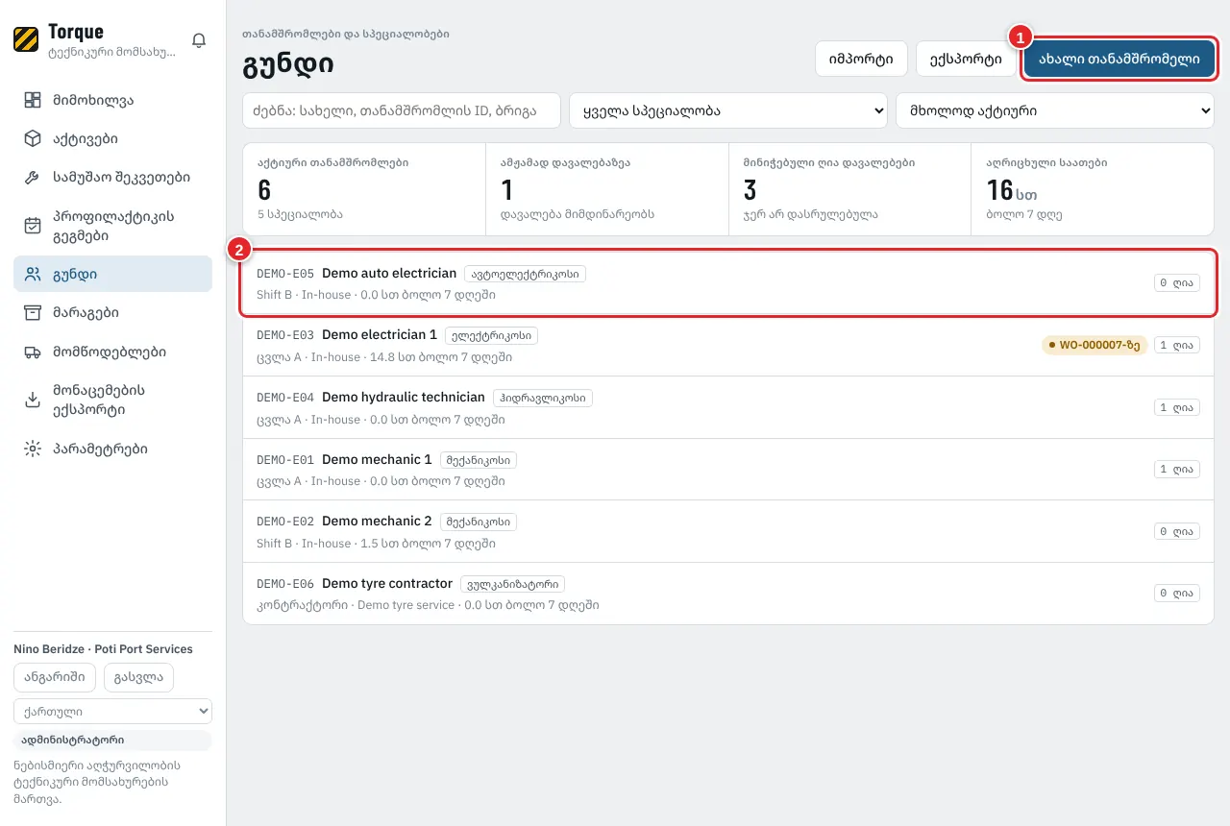Click the მომწოდებლები truck icon

tap(33, 352)
